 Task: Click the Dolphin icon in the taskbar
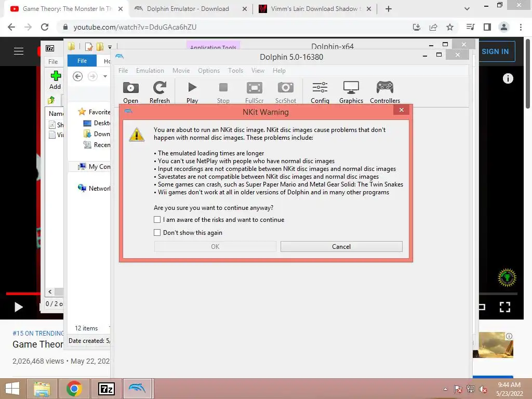137,389
